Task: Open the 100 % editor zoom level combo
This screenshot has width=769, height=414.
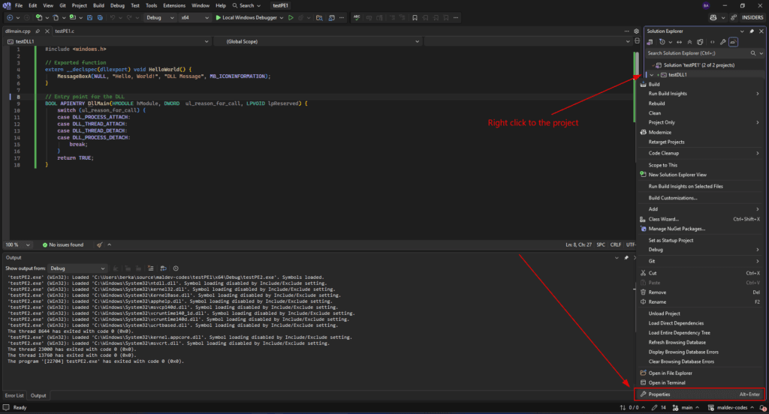Action: (18, 244)
